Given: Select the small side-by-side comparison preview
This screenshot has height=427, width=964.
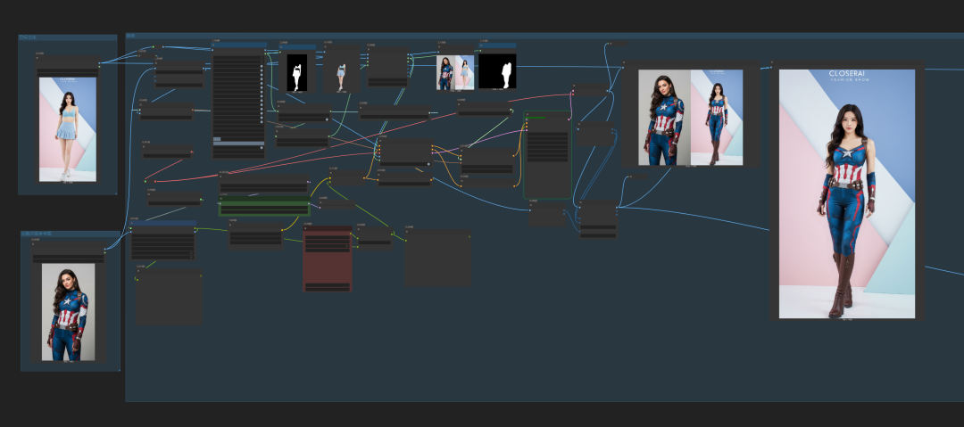Looking at the screenshot, I should pyautogui.click(x=455, y=72).
